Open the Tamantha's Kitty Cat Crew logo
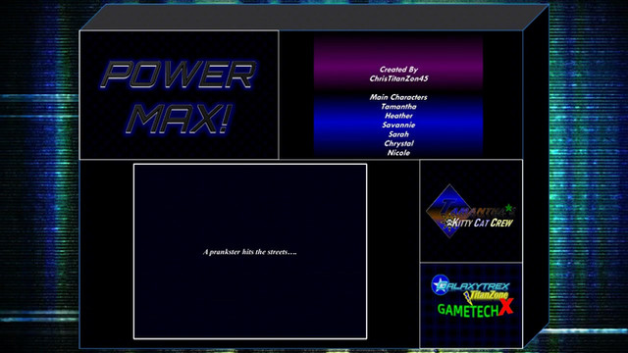 (471, 212)
